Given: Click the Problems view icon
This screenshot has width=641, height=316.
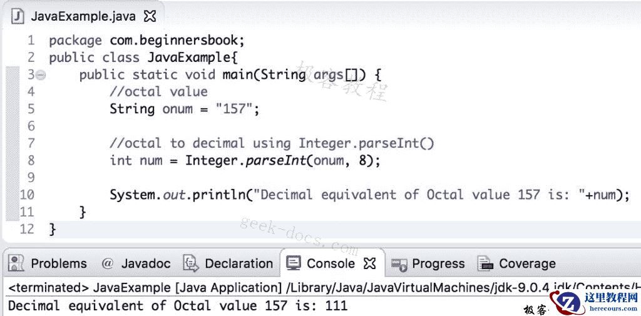Looking at the screenshot, I should pyautogui.click(x=17, y=263).
